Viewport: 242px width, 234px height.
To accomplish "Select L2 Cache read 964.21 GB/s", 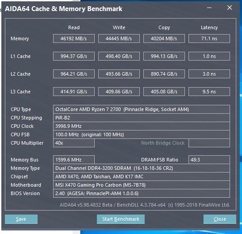I will pos(74,74).
